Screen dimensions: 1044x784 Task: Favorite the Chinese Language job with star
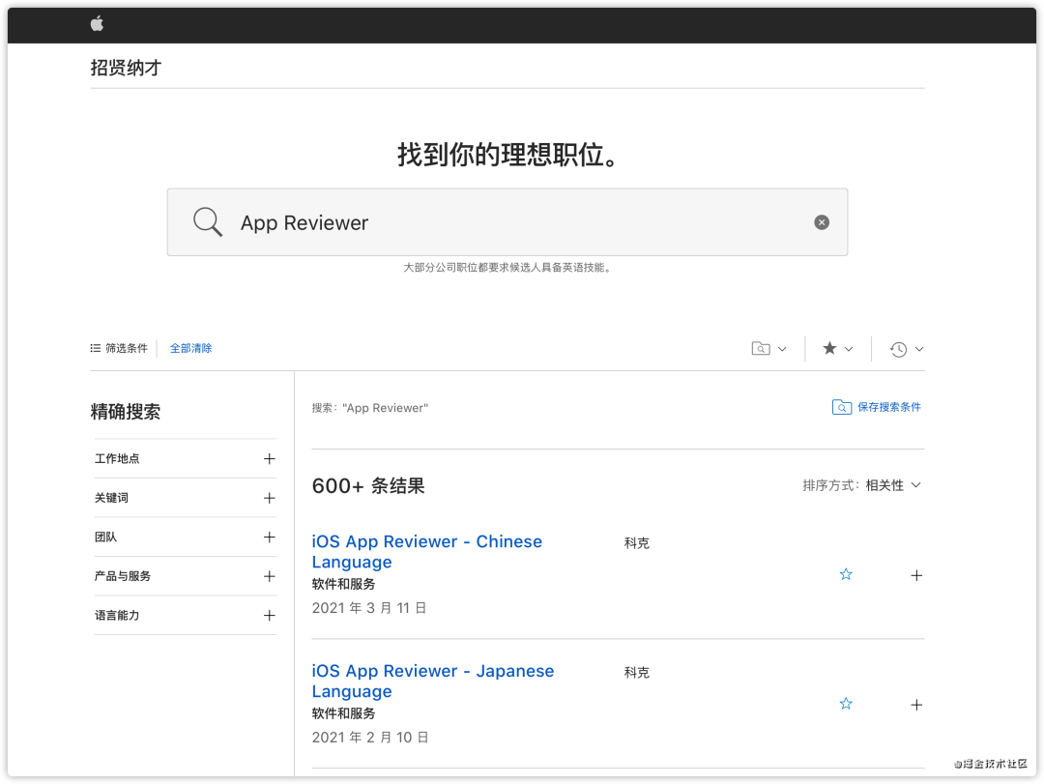846,574
